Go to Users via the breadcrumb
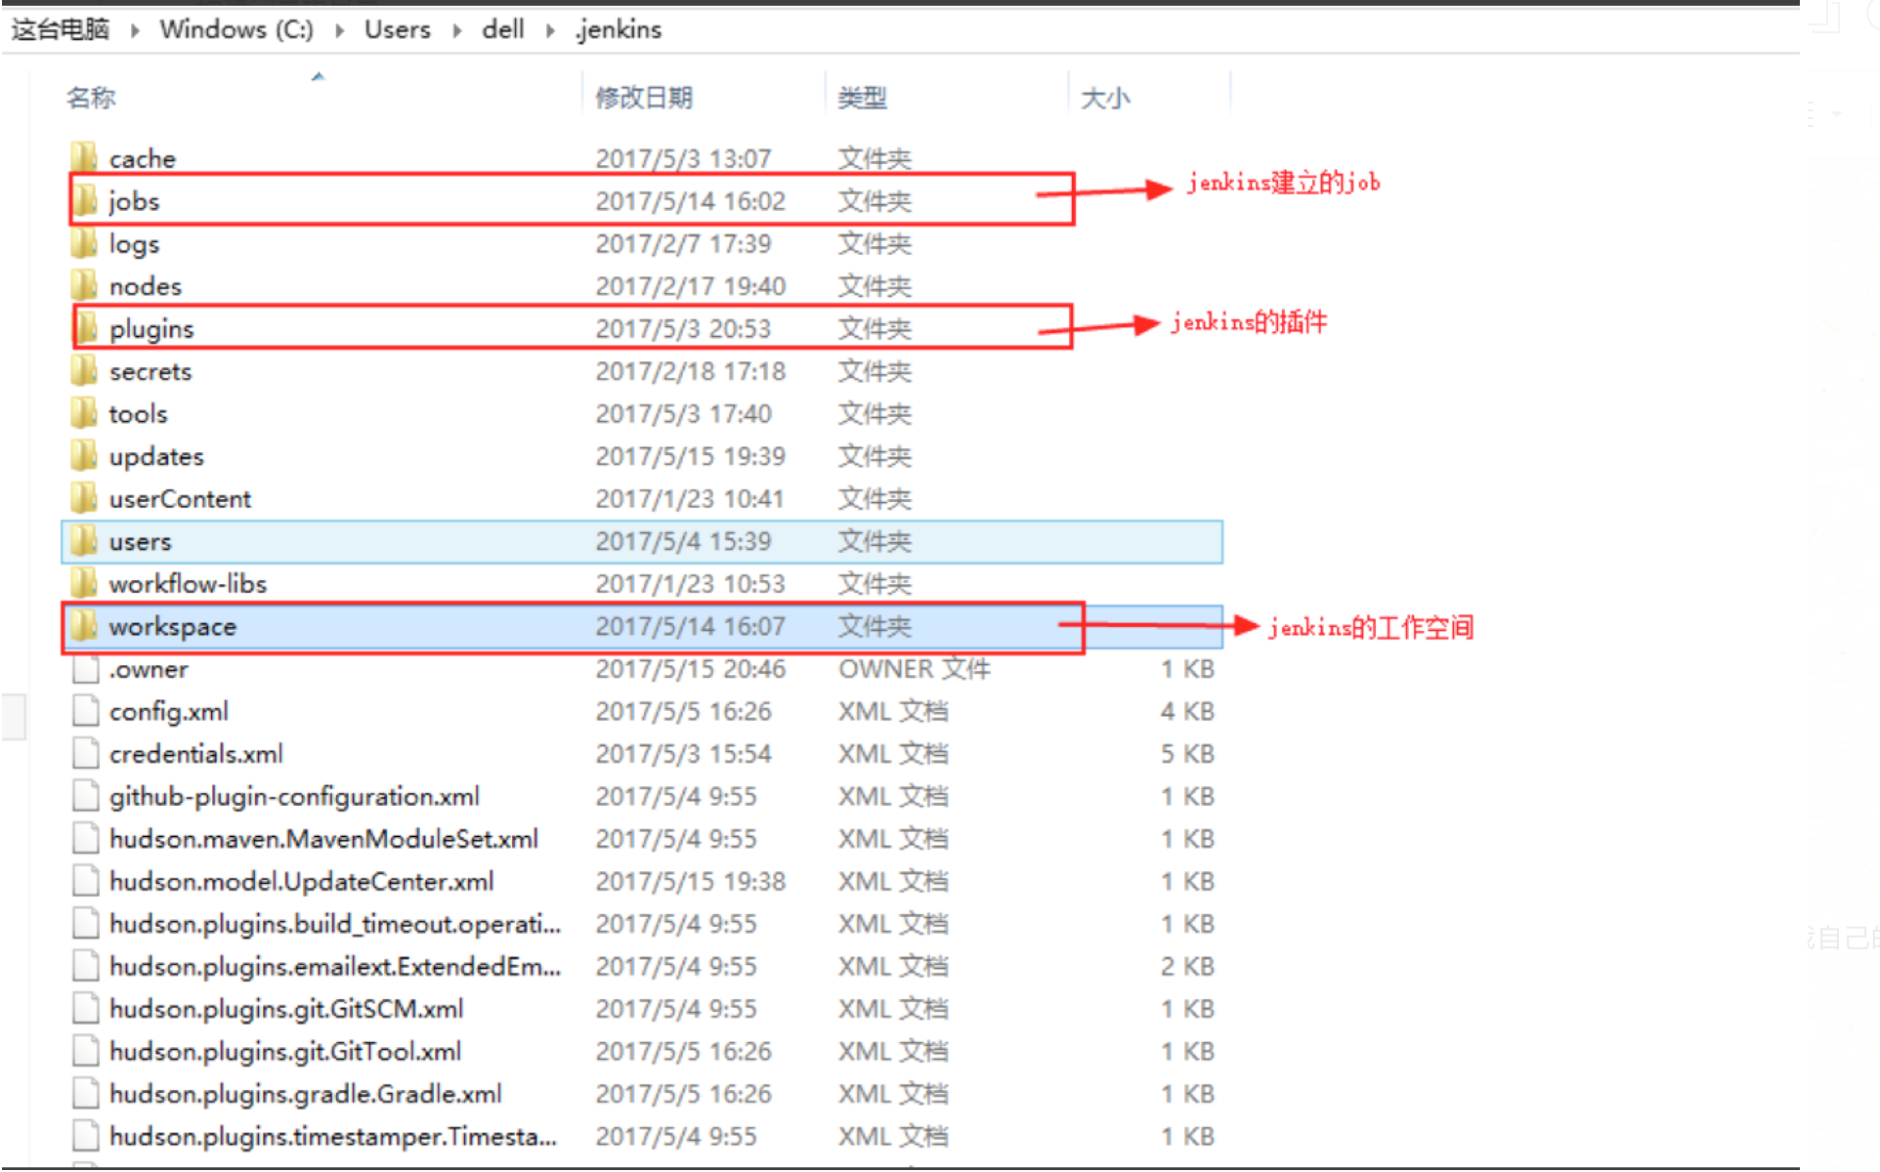Image resolution: width=1880 pixels, height=1172 pixels. tap(396, 29)
